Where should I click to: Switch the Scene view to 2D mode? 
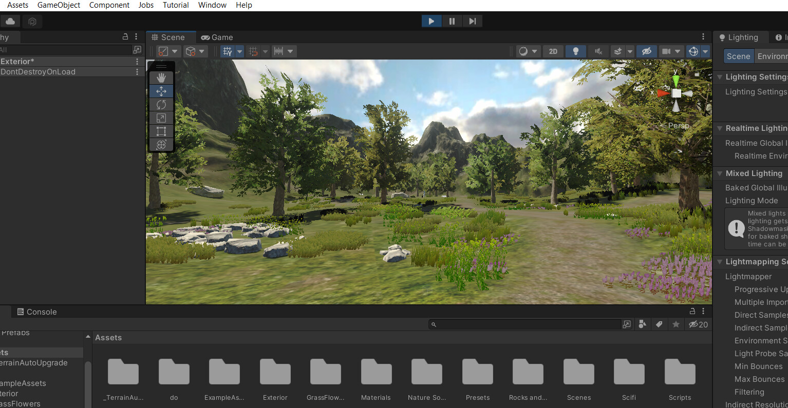click(x=553, y=51)
